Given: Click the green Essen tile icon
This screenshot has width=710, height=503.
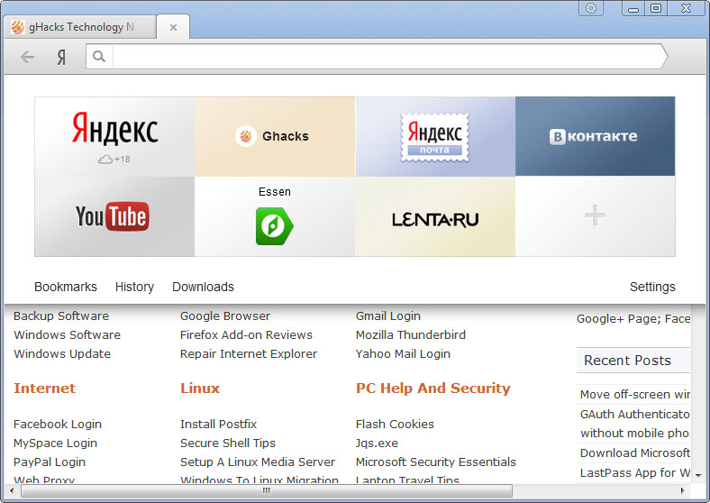Looking at the screenshot, I should 274,225.
